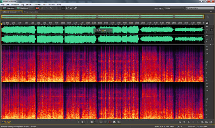Pin the HUD gain control
Viewport: 215px width, 128px height.
tap(111, 30)
